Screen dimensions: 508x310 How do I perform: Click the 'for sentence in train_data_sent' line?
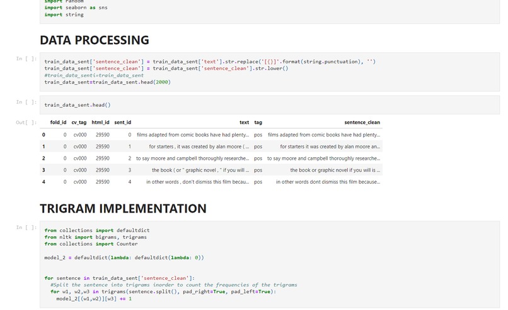coord(120,278)
